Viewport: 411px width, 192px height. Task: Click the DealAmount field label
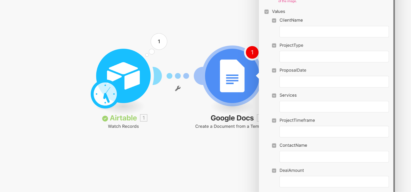(292, 170)
